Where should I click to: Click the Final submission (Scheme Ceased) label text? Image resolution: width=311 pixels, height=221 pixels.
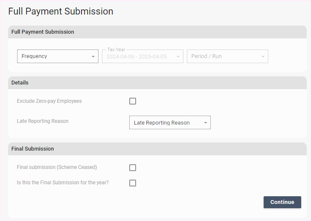(x=57, y=167)
